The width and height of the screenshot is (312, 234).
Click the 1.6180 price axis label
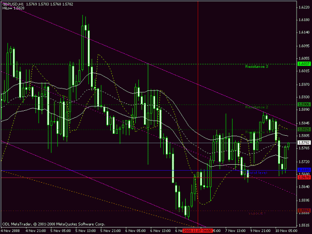(x=304, y=20)
